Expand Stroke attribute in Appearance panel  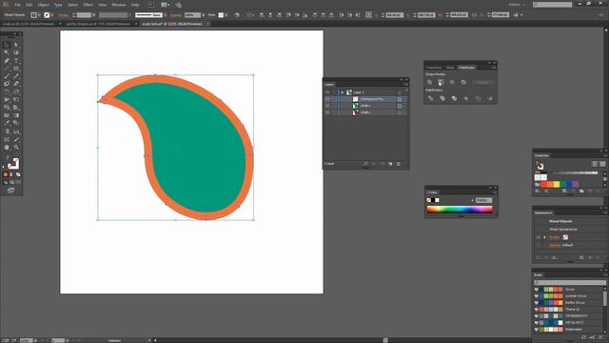pyautogui.click(x=544, y=237)
